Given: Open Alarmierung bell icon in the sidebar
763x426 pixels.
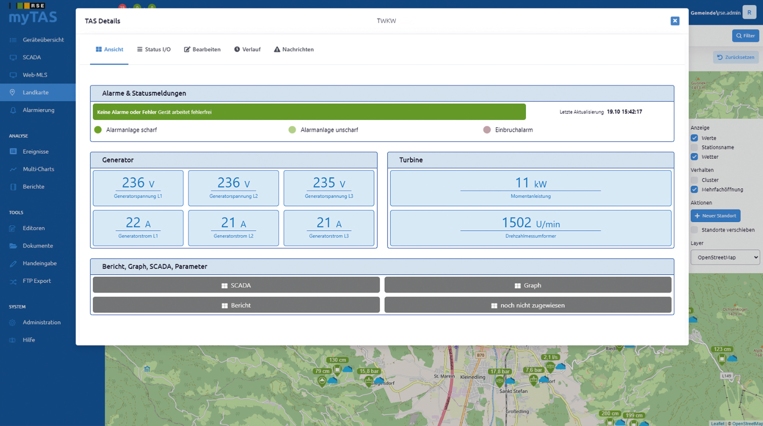Looking at the screenshot, I should [x=13, y=110].
